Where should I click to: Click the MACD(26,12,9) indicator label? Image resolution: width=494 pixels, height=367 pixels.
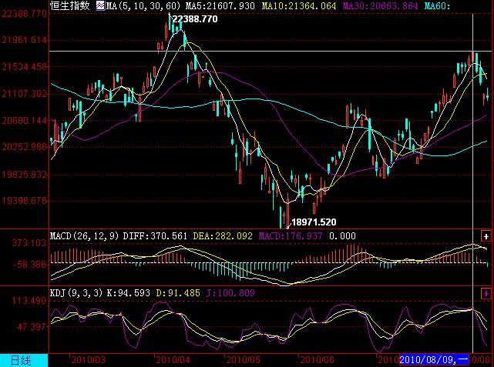click(85, 236)
